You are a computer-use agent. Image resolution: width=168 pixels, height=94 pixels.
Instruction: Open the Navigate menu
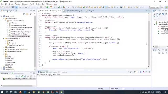coord(25,4)
